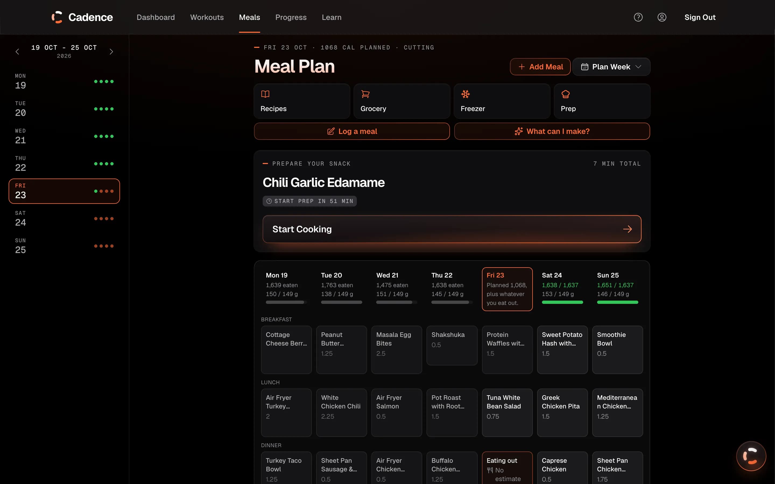Open Air Fryer Salmon card

396,413
